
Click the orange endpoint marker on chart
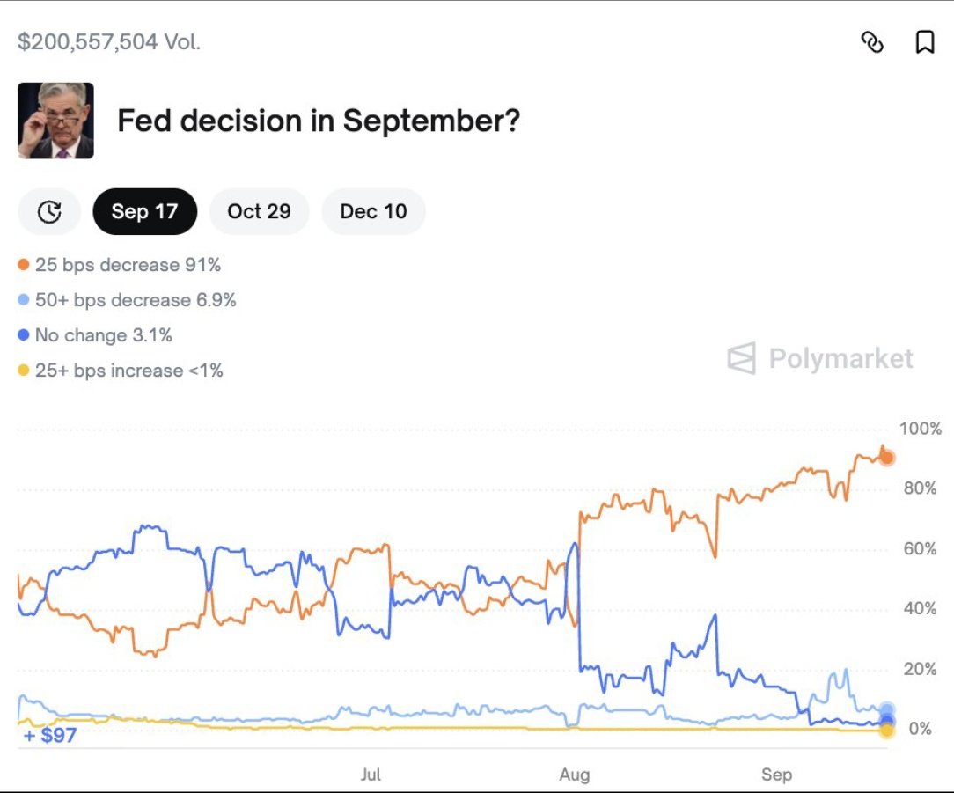tap(887, 457)
